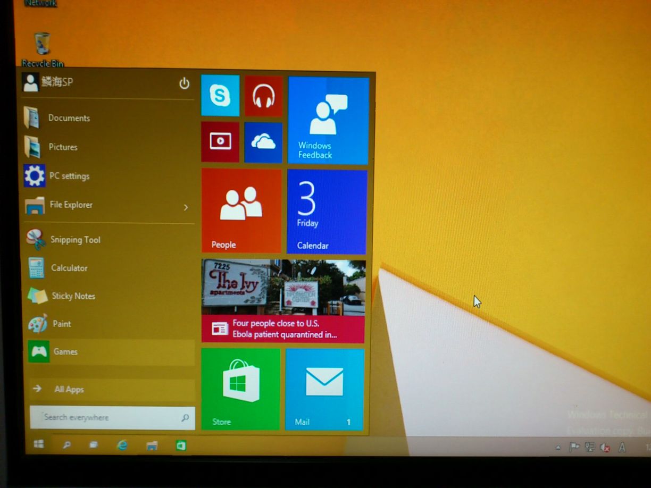The width and height of the screenshot is (651, 488).
Task: Open the Music headphones tile
Action: [x=263, y=96]
